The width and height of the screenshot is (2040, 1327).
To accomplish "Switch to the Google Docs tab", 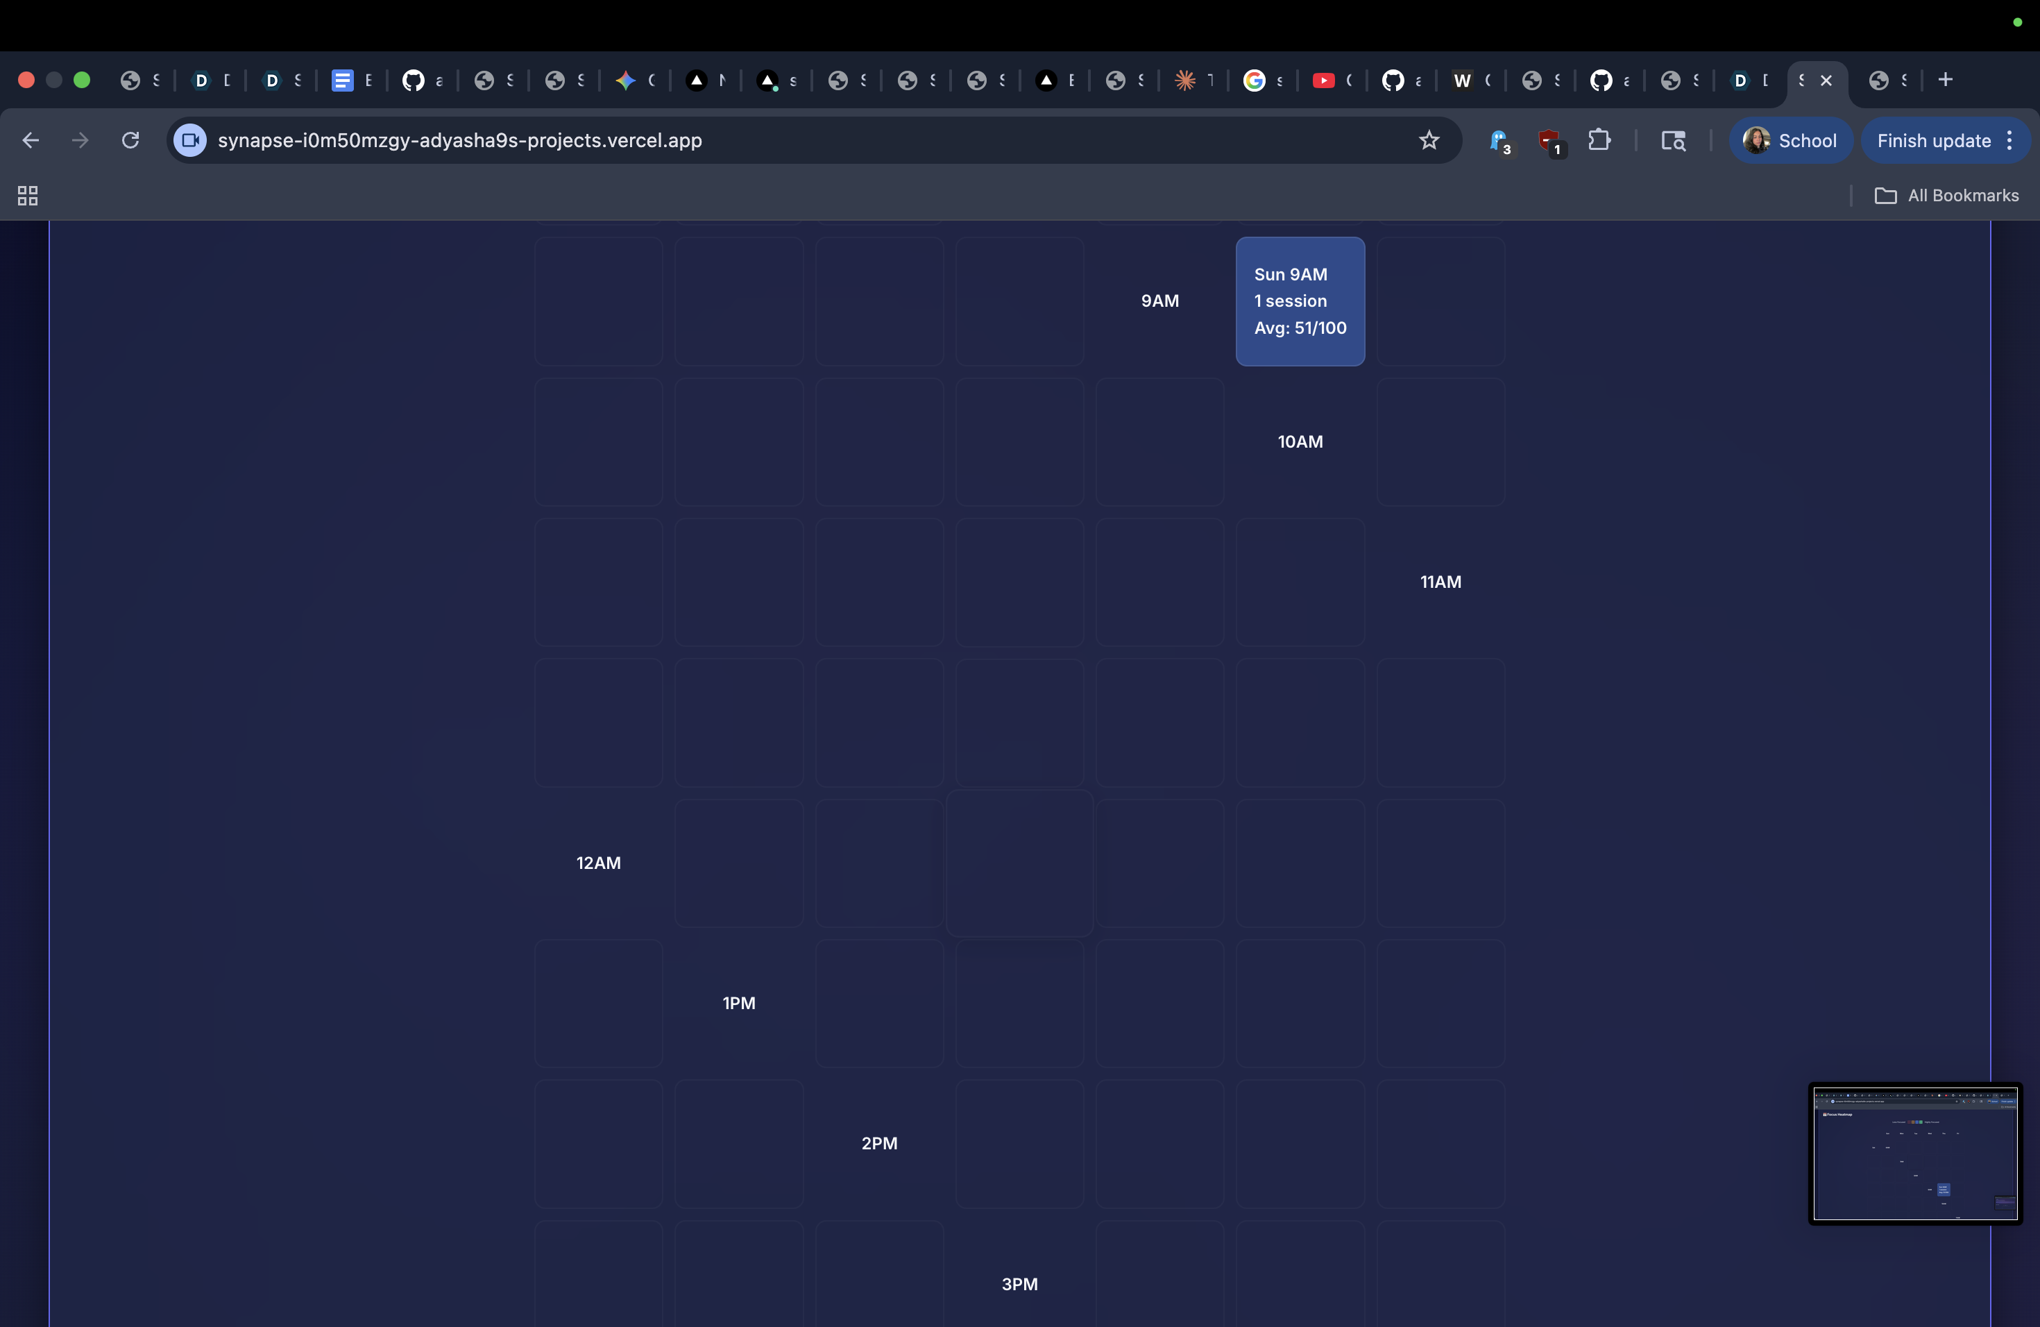I will tap(343, 81).
